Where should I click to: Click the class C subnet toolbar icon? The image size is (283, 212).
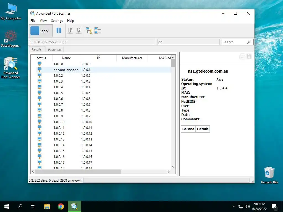pyautogui.click(x=78, y=30)
